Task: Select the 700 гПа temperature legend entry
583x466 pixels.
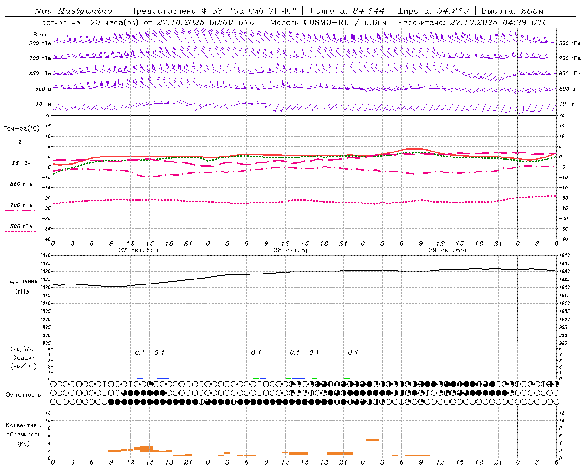Action: (x=21, y=205)
